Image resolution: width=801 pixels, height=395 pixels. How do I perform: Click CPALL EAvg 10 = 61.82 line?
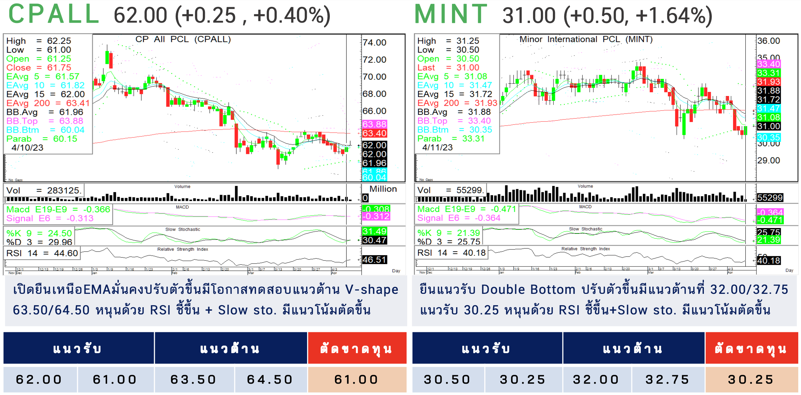pos(46,85)
